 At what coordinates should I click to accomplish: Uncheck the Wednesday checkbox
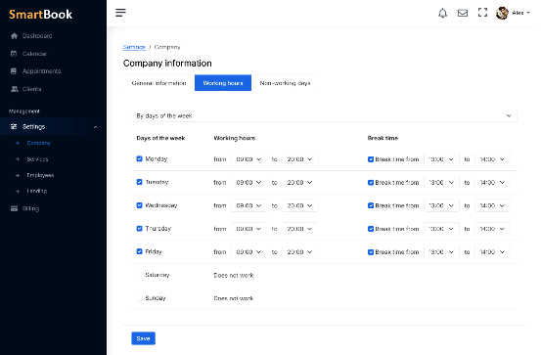point(139,205)
